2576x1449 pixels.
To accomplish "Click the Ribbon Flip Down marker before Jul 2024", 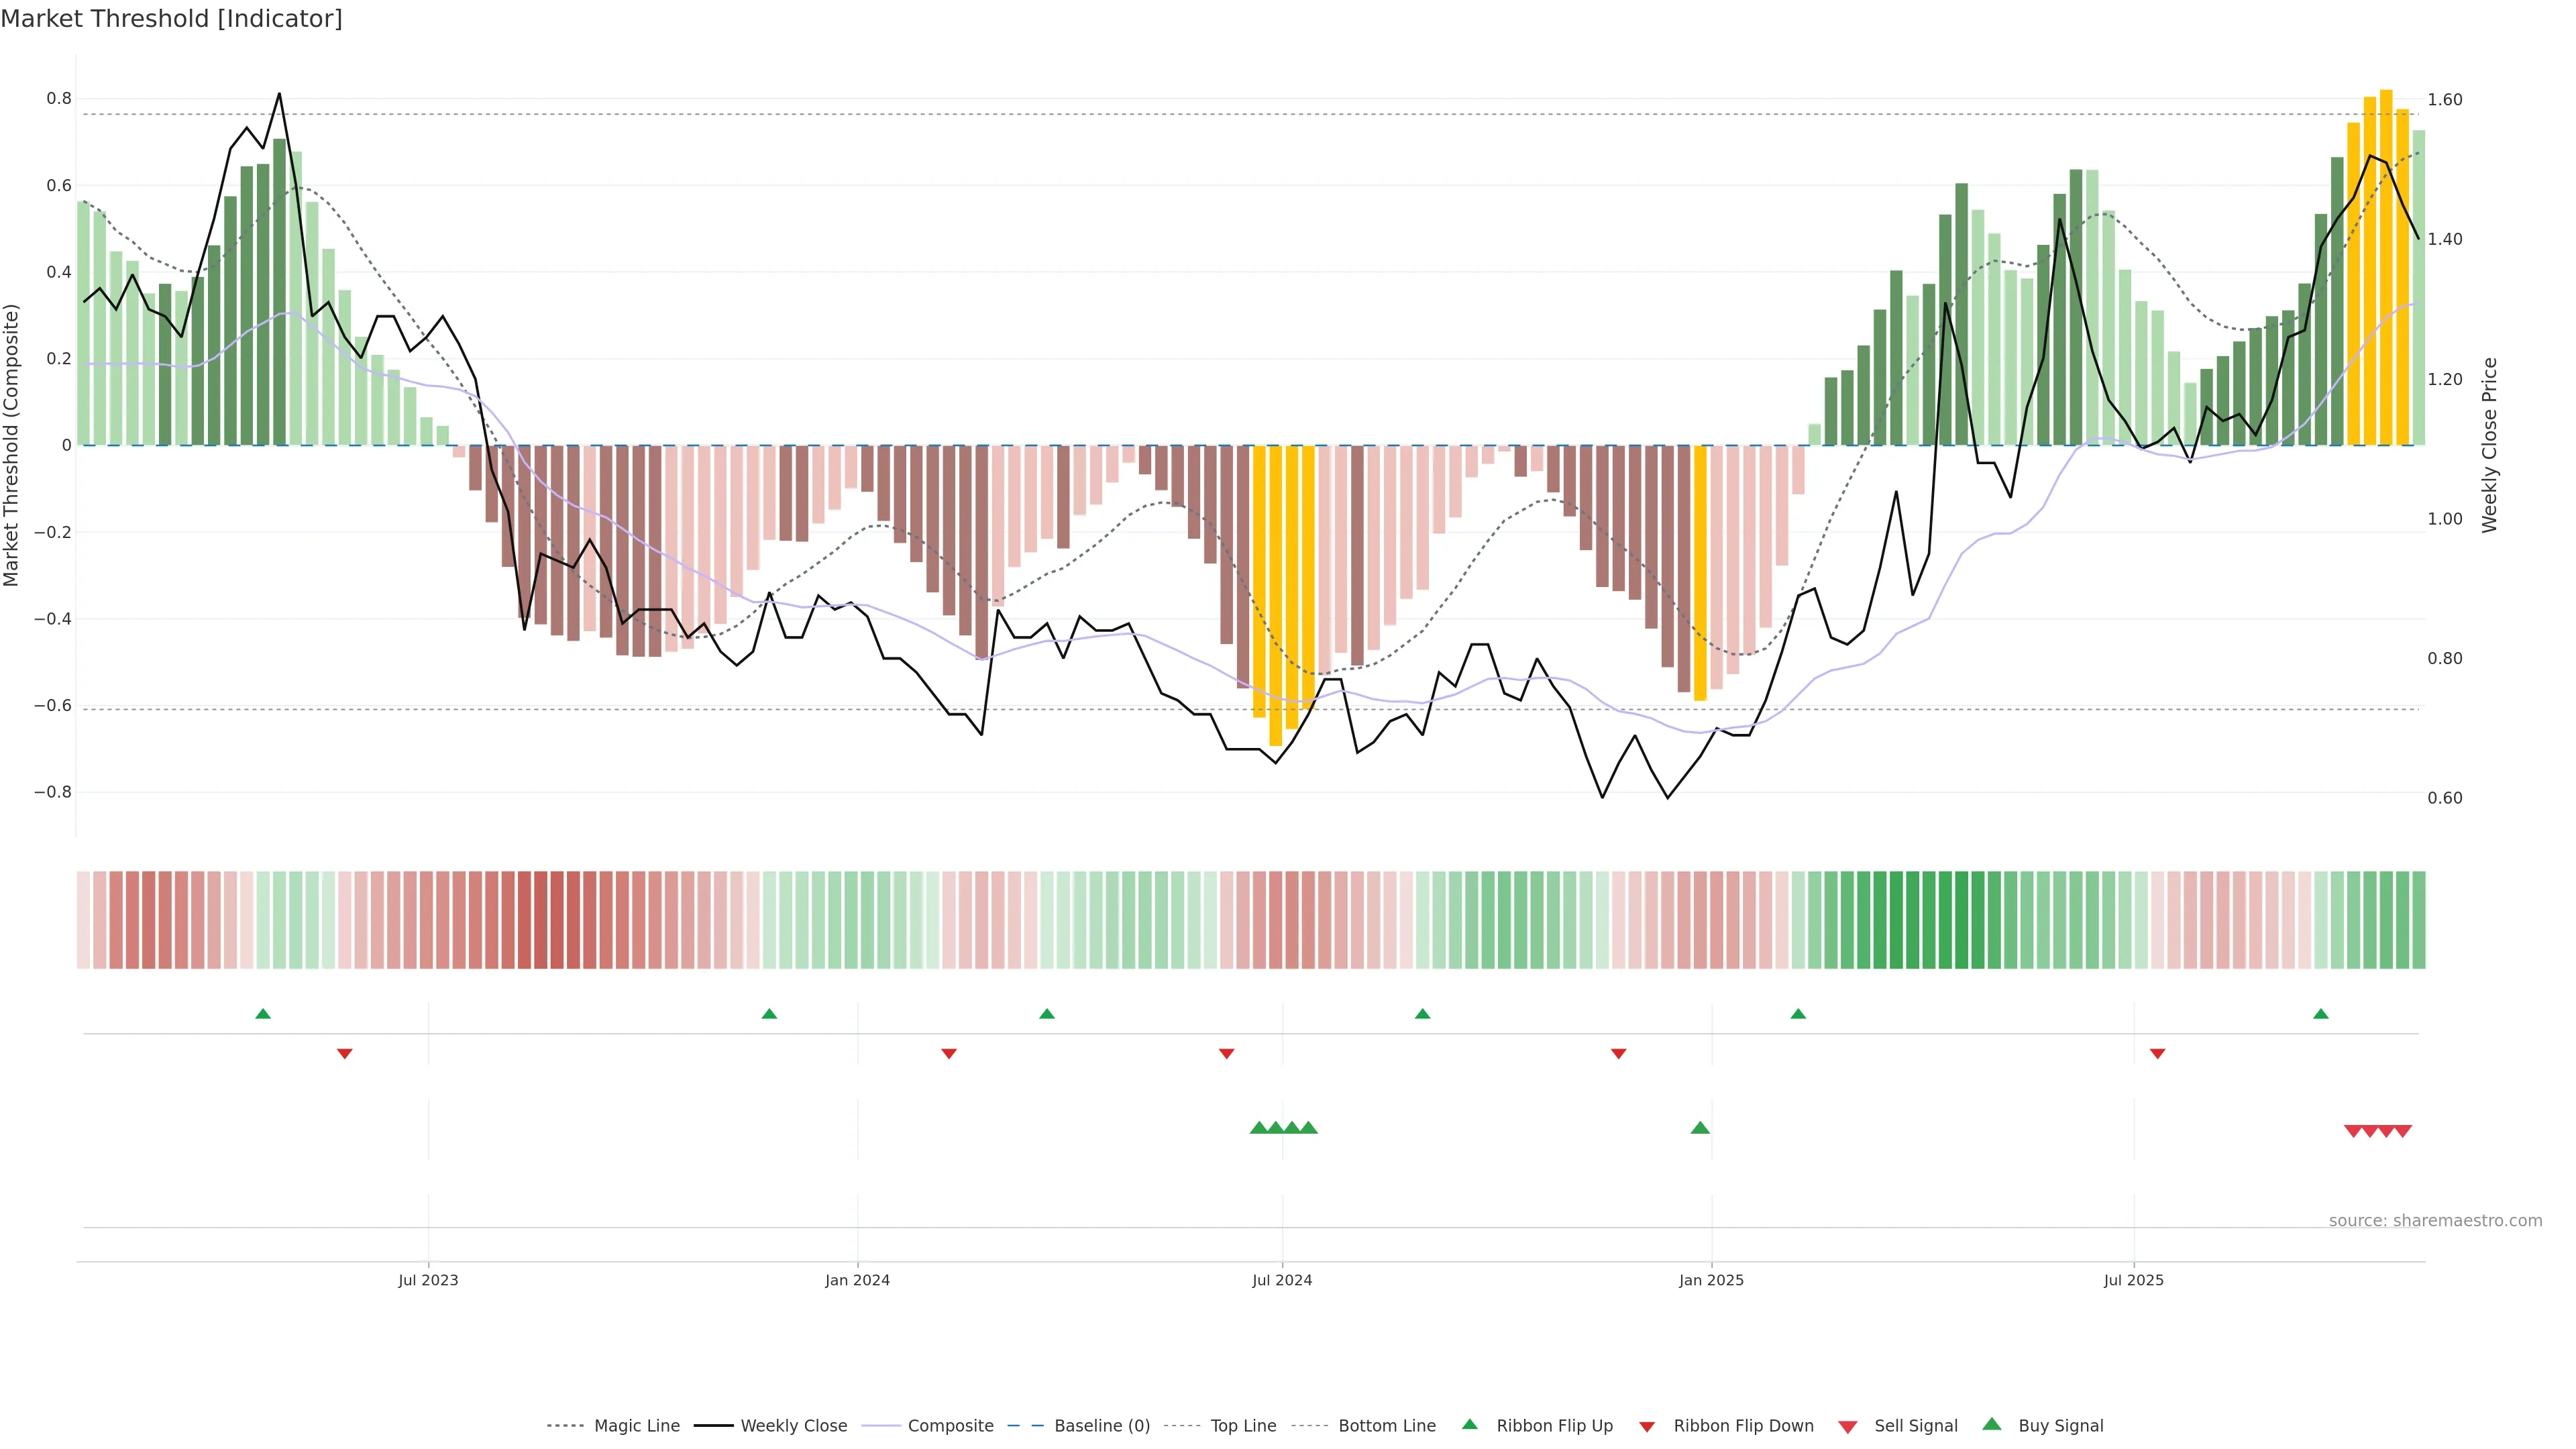I will coord(1227,1053).
